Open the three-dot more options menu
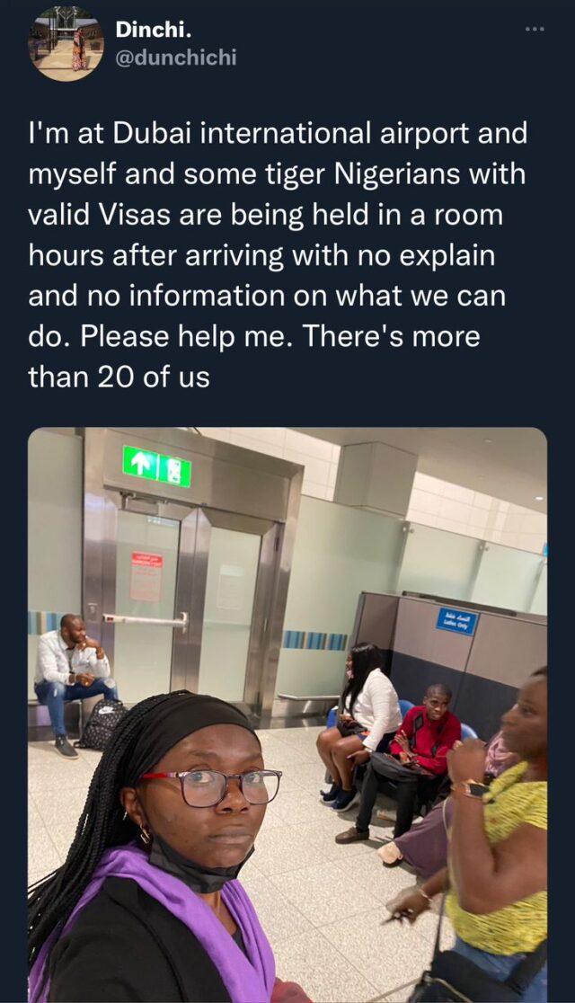The width and height of the screenshot is (575, 1003). point(534,29)
